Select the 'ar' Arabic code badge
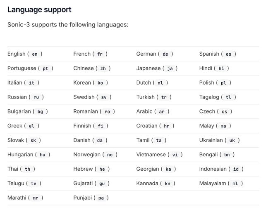Screen dimensions: 273x212 pyautogui.click(x=162, y=112)
